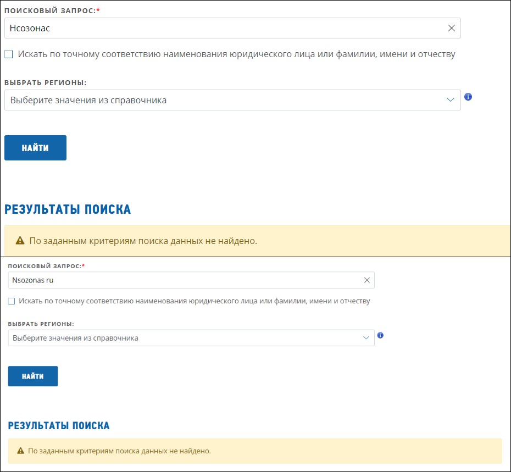511x472 pixels.
Task: Click upper 'По заданным критериям поиска данных не найдено' text
Action: (143, 241)
